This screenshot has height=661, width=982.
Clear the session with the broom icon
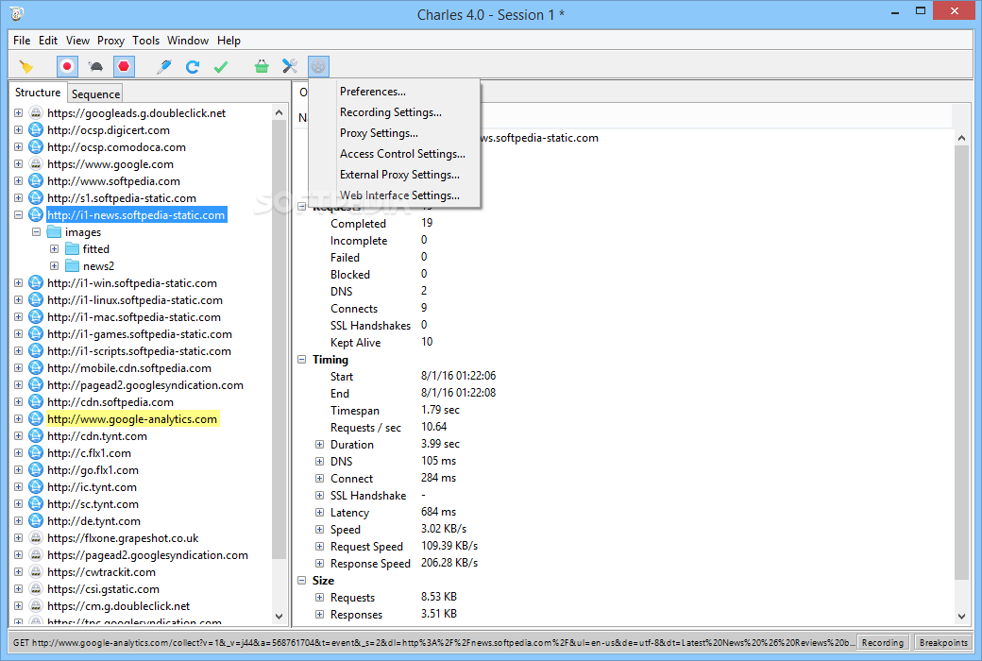pos(26,66)
